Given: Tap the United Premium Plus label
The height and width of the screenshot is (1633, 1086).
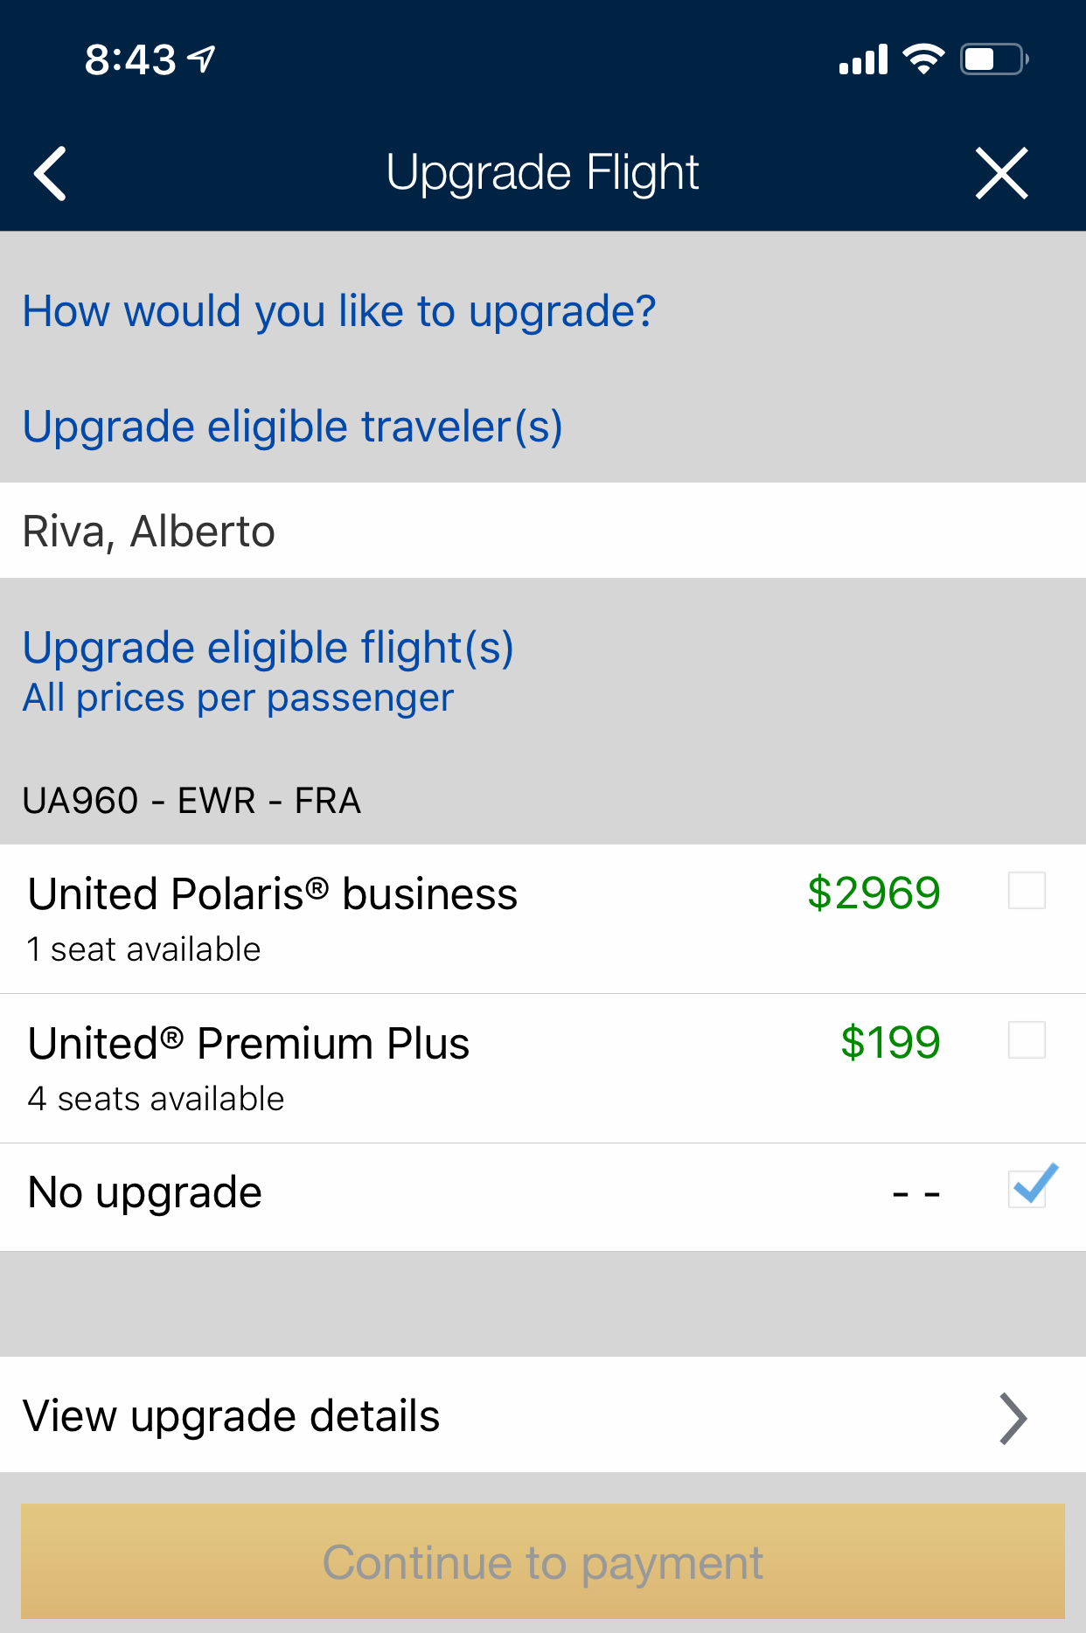Looking at the screenshot, I should pyautogui.click(x=248, y=1044).
